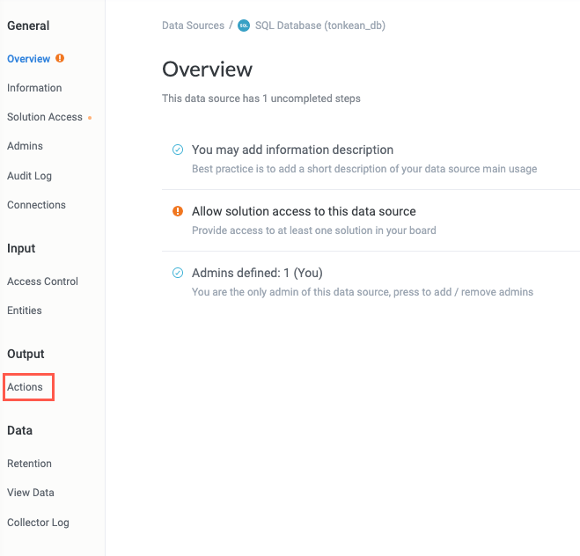The height and width of the screenshot is (556, 580).
Task: Click the orange dot next to Solution Access
Action: [90, 118]
